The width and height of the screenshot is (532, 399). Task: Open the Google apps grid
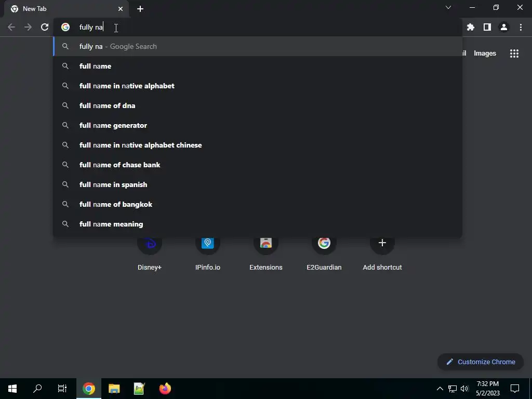(514, 54)
